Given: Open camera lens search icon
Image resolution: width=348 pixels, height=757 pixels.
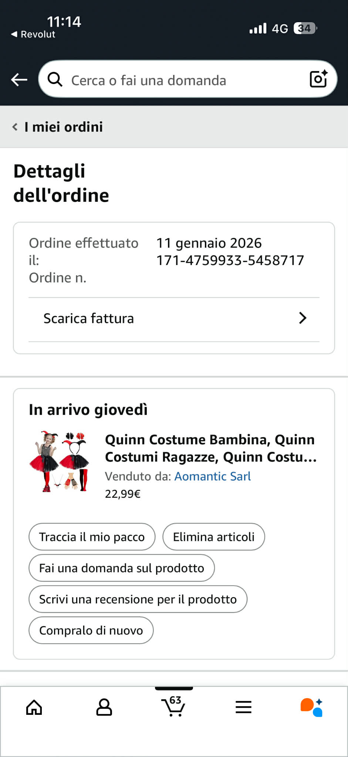Looking at the screenshot, I should point(318,78).
